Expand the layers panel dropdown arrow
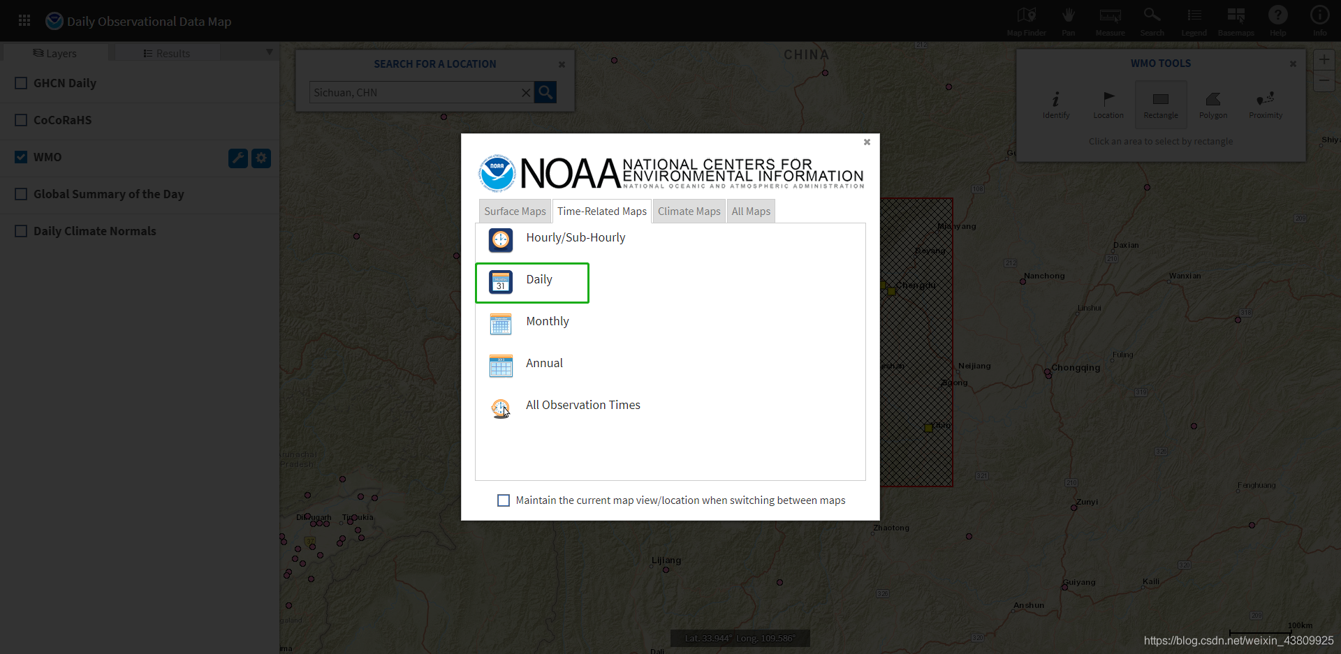Screen dimensions: 1341x654 pyautogui.click(x=270, y=52)
